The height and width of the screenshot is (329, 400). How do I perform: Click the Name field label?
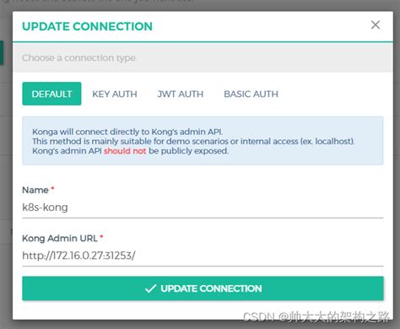tap(35, 190)
